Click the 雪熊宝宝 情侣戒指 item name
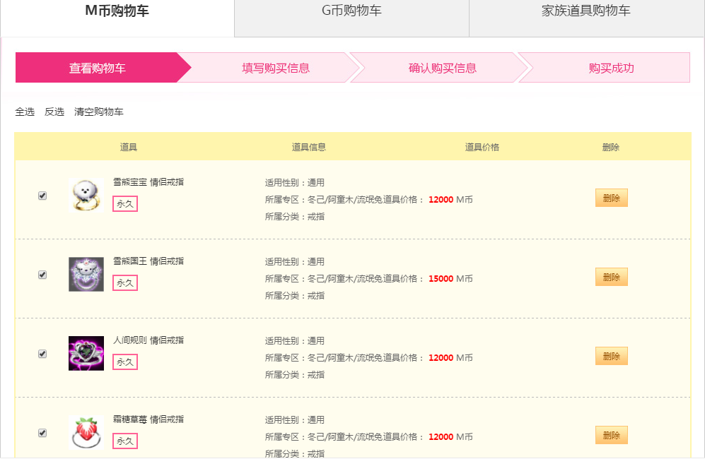Viewport: 705px width, 459px height. pos(148,182)
